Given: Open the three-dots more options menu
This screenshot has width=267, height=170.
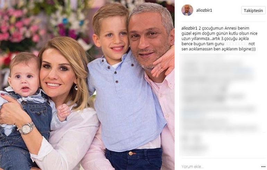Looking at the screenshot, I should tap(263, 167).
